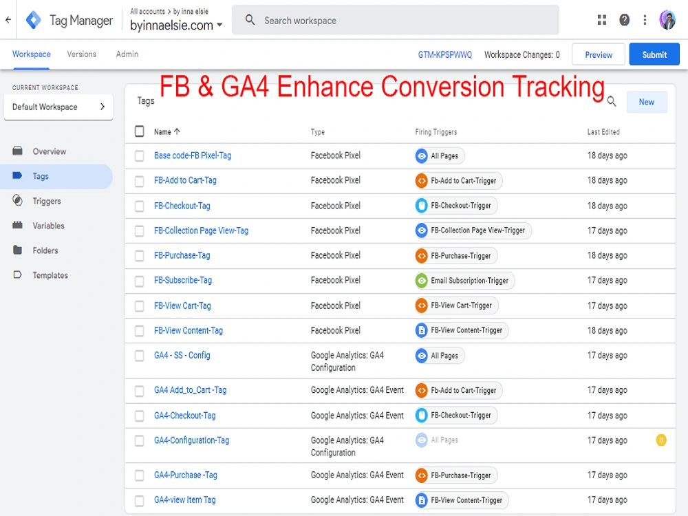This screenshot has height=516, width=688.
Task: Click the Search workspace input field
Action: (396, 20)
